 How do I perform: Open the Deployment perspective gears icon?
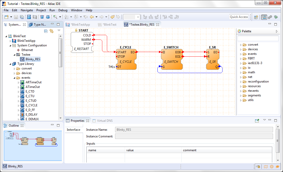[270, 17]
